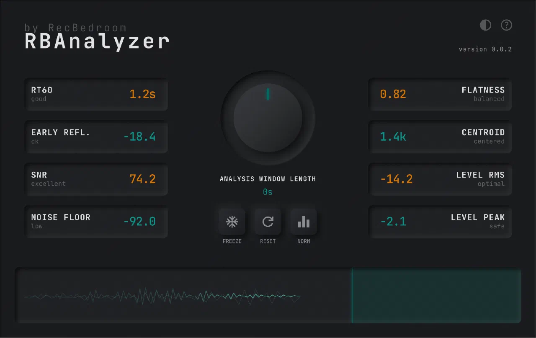Open the help question mark icon
Image resolution: width=536 pixels, height=338 pixels.
point(506,26)
